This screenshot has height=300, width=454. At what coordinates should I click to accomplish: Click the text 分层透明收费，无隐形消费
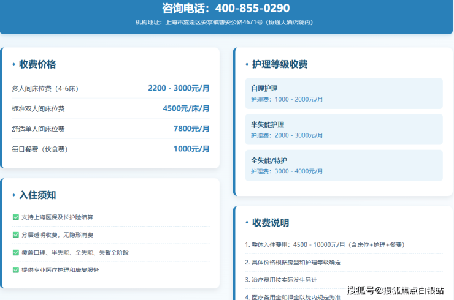[57, 234]
